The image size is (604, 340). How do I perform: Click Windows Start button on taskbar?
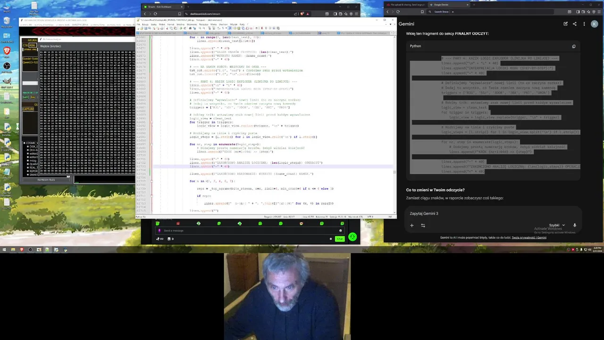(x=4, y=250)
